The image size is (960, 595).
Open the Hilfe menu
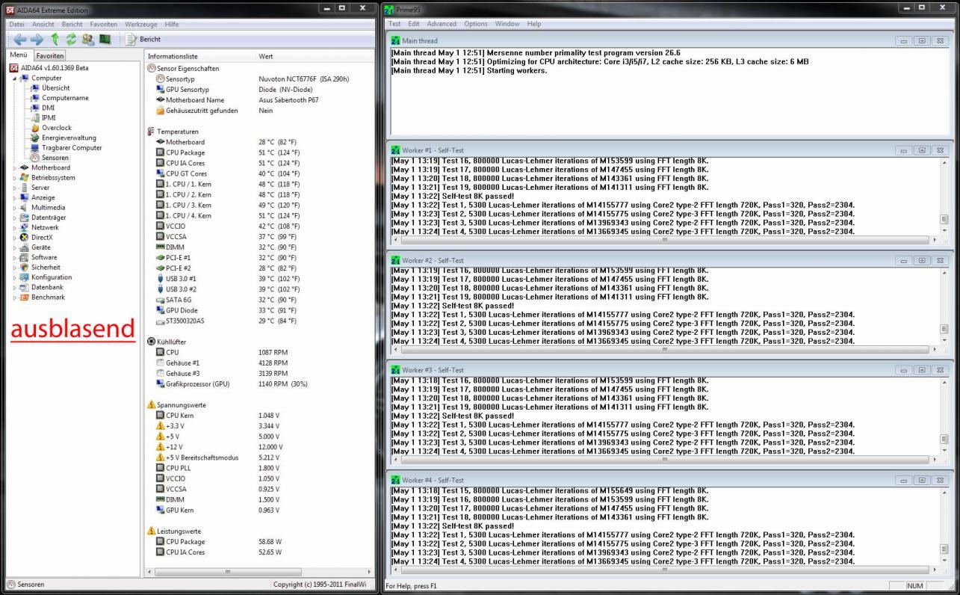pos(172,24)
